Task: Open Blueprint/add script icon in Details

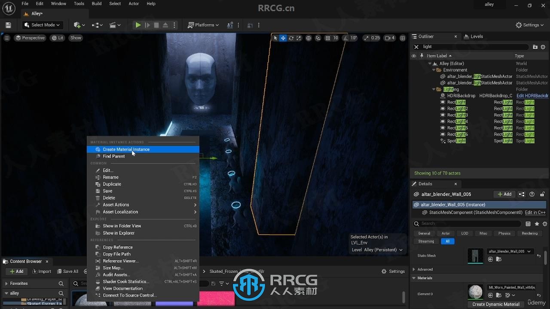Action: (x=522, y=194)
